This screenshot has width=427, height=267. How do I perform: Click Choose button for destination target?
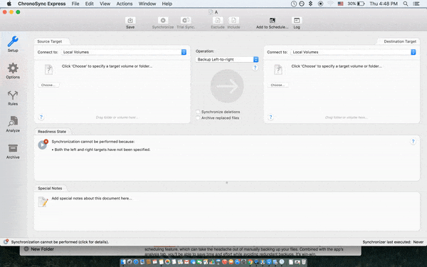(x=278, y=85)
